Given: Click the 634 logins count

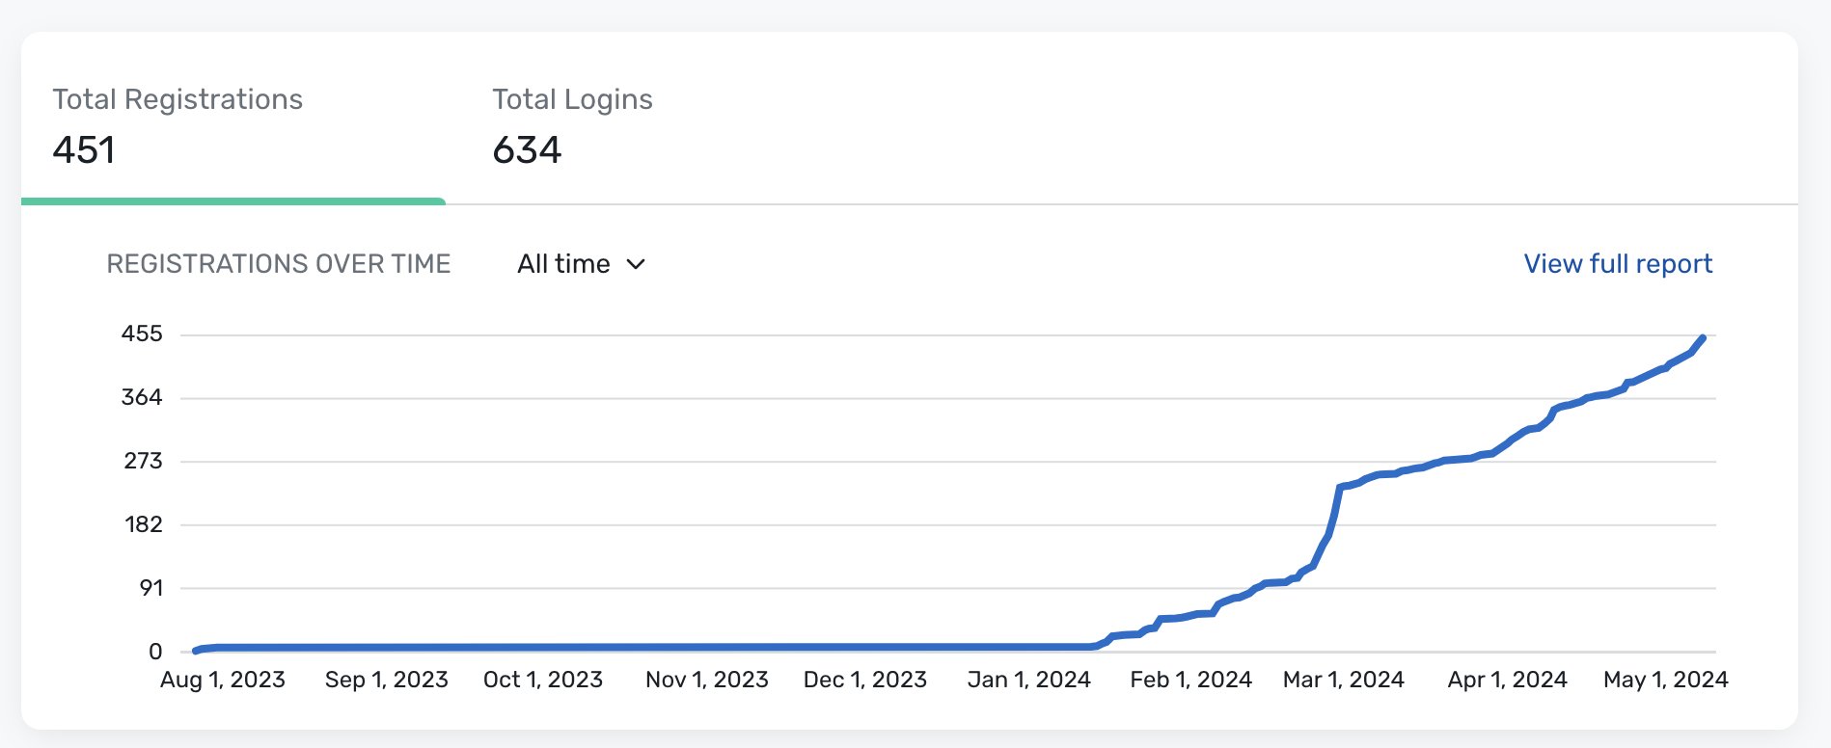Looking at the screenshot, I should pos(527,150).
